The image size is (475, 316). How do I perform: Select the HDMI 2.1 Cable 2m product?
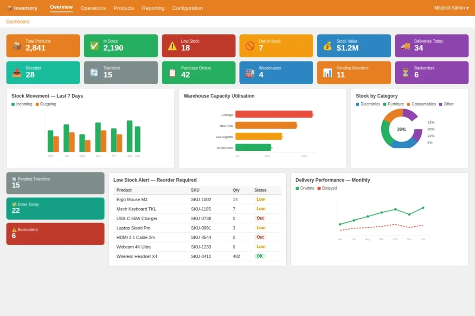click(x=135, y=237)
